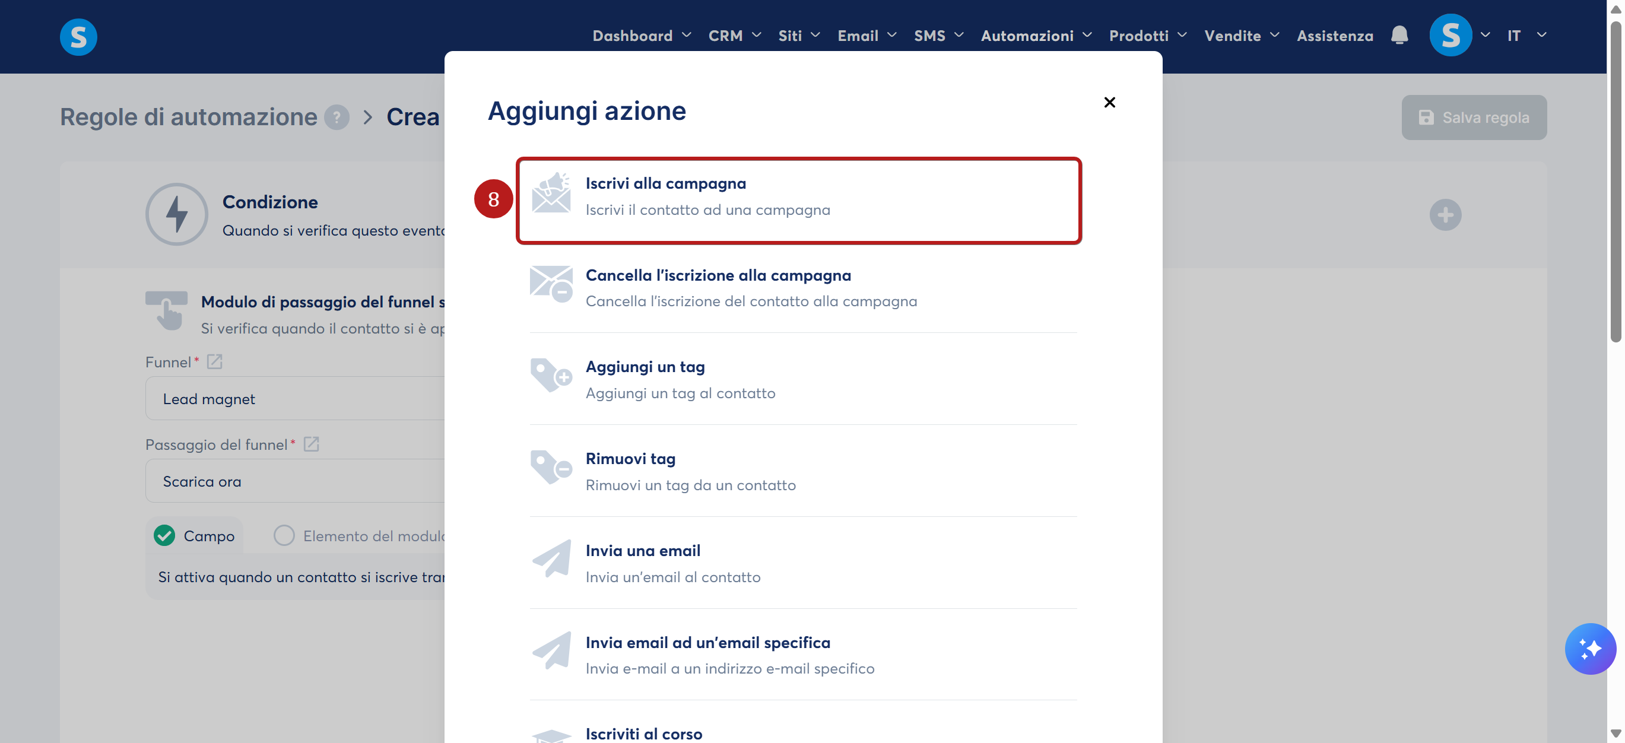The width and height of the screenshot is (1625, 743).
Task: Expand the Automazioni menu
Action: click(1036, 36)
